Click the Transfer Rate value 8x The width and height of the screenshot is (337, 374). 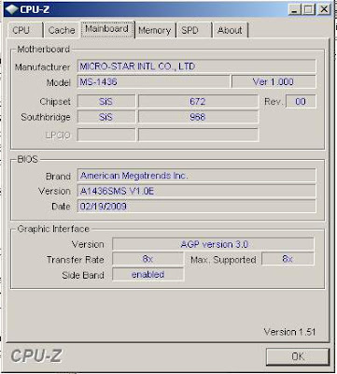point(147,259)
